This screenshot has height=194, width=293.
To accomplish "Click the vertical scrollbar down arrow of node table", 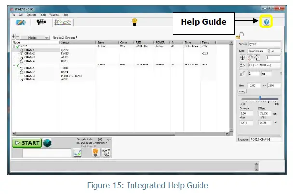I will (231, 130).
